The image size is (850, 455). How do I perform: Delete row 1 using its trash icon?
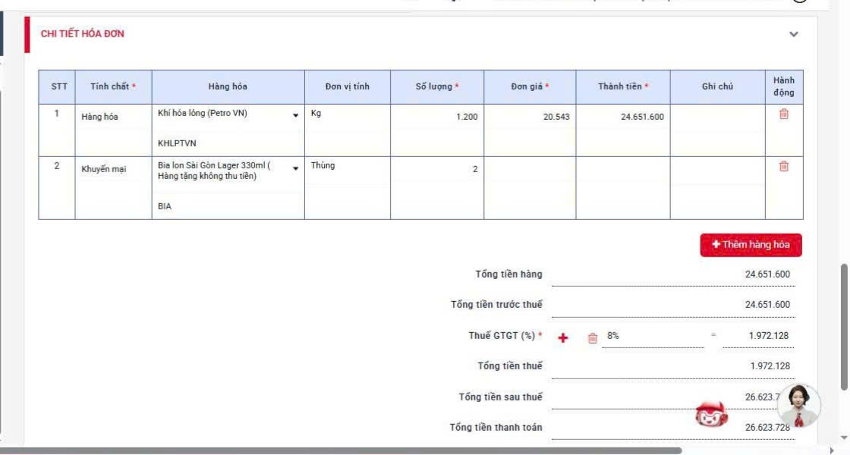click(x=783, y=115)
